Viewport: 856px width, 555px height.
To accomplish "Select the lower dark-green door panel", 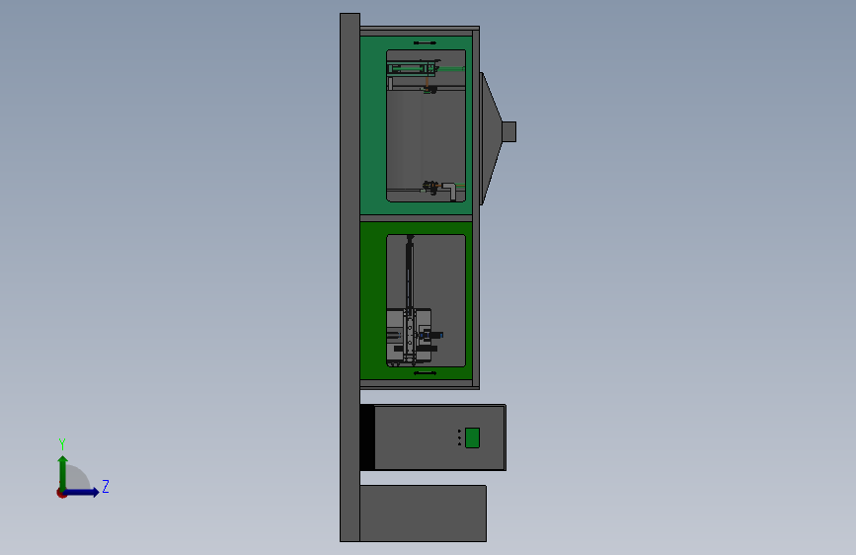I will pyautogui.click(x=373, y=300).
